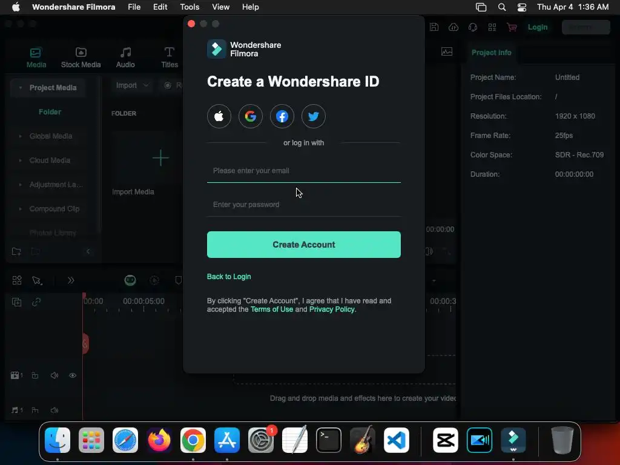Open the File menu
Screen dimensions: 620x465
click(x=134, y=7)
